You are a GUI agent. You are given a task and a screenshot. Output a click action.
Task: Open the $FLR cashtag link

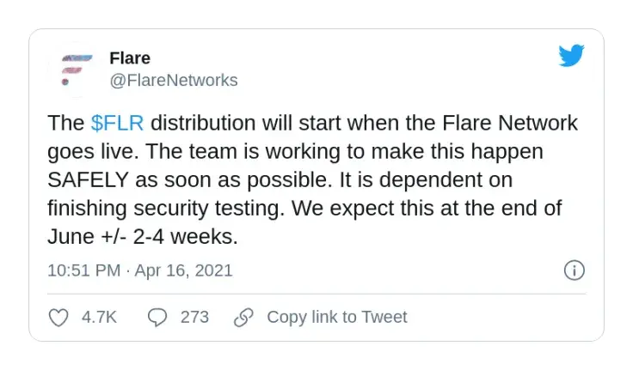tap(117, 123)
